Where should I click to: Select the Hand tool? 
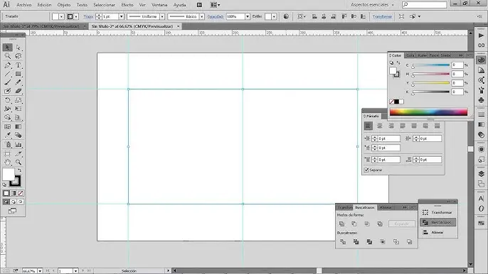7,162
